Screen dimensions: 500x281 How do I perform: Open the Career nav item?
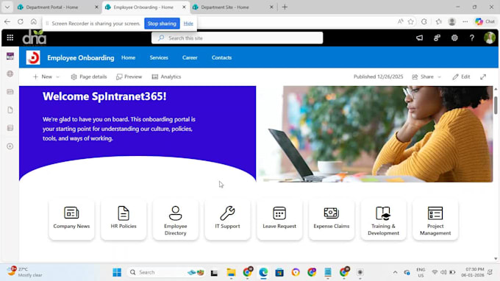point(190,57)
